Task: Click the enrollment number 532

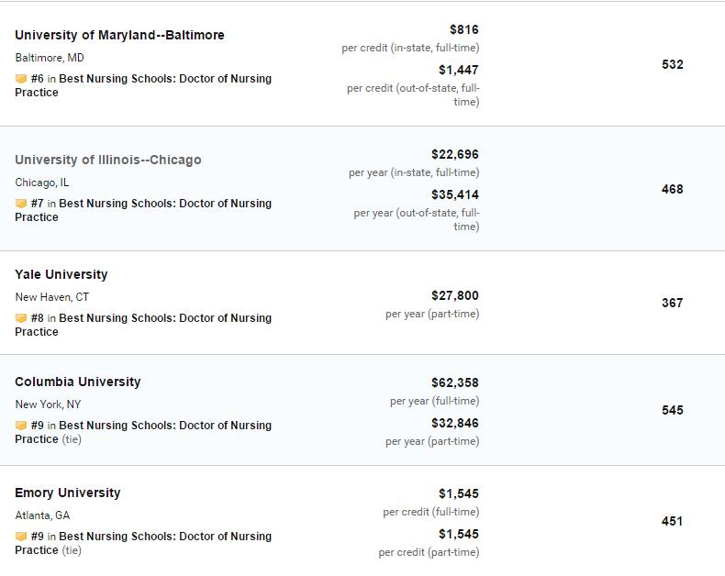Action: click(673, 64)
